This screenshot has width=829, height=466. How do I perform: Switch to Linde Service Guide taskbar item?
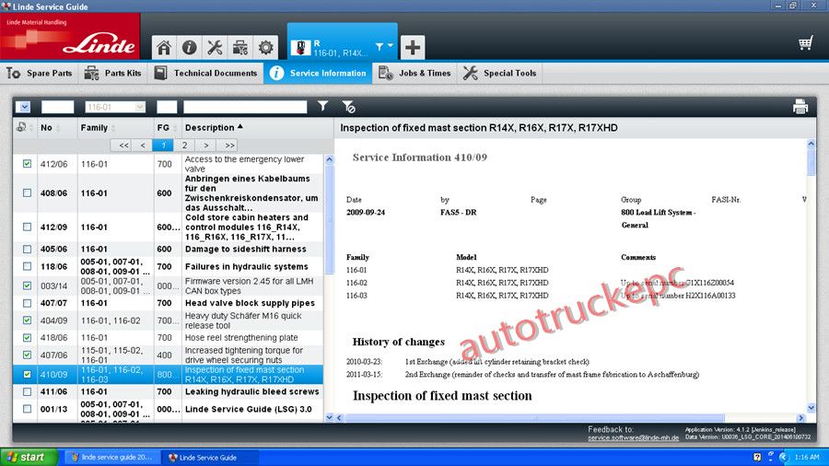(x=209, y=458)
